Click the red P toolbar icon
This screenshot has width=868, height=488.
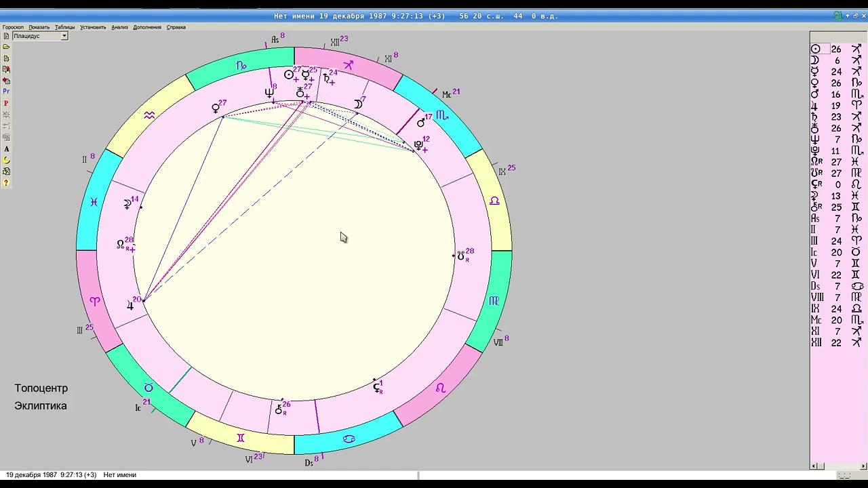6,103
